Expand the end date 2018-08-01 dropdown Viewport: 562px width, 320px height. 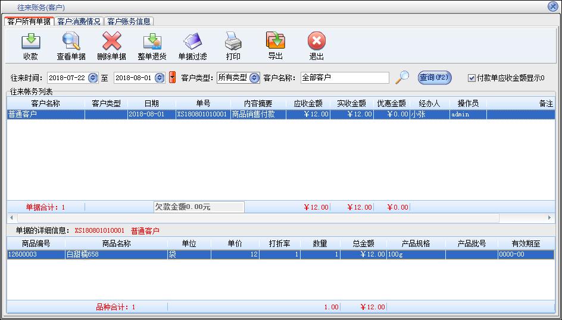159,78
